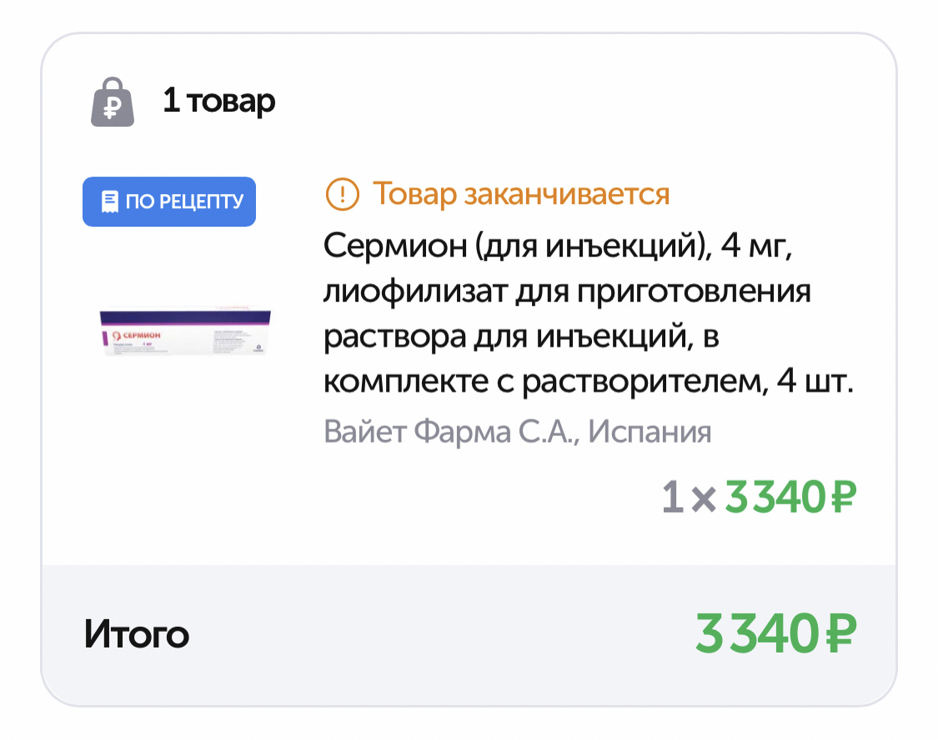
Task: Open the ПО РЕЦЕПТУ prescription badge
Action: 168,201
